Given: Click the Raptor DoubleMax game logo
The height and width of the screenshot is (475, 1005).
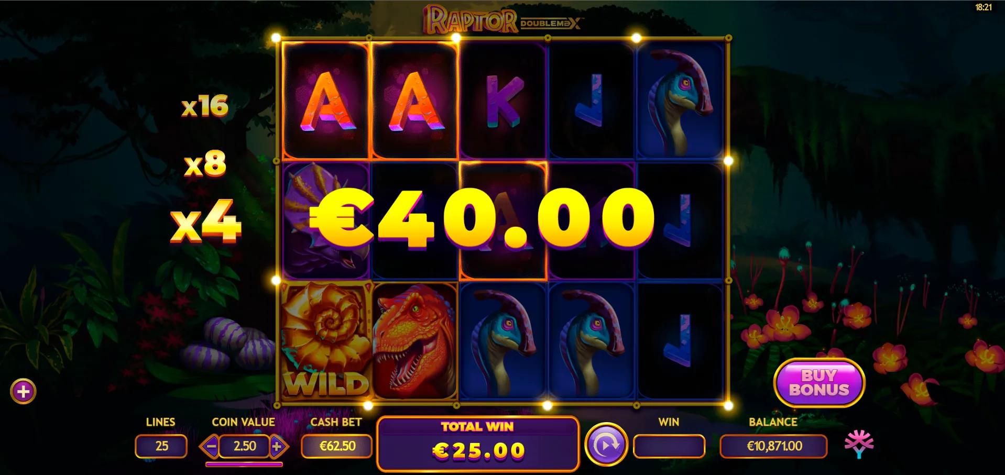Looking at the screenshot, I should pyautogui.click(x=503, y=20).
